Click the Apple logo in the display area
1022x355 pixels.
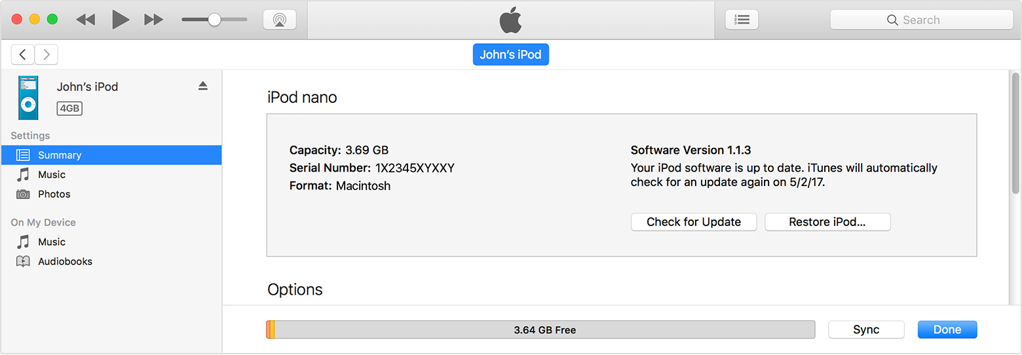click(511, 20)
